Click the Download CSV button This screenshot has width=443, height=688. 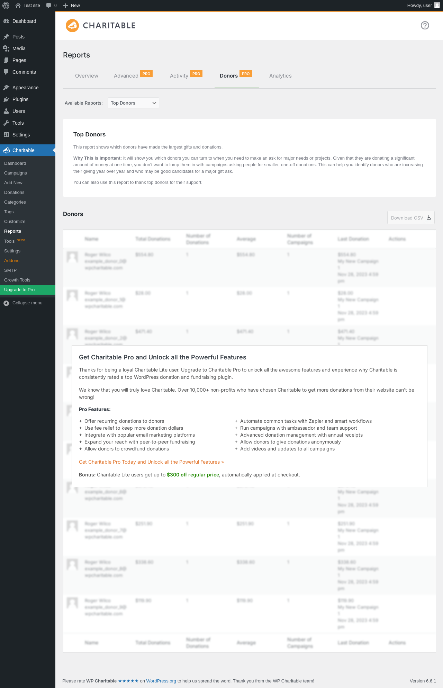[411, 217]
